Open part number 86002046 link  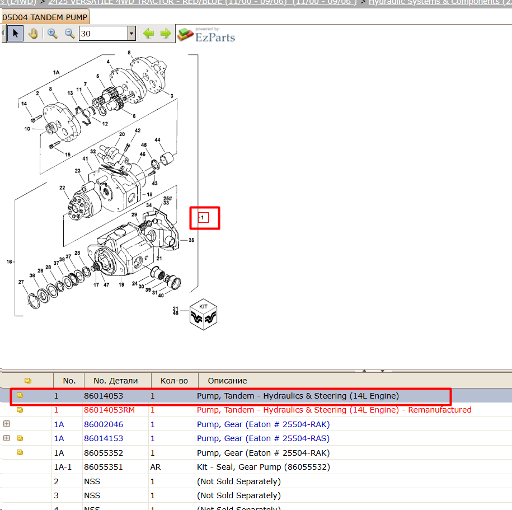(x=104, y=424)
